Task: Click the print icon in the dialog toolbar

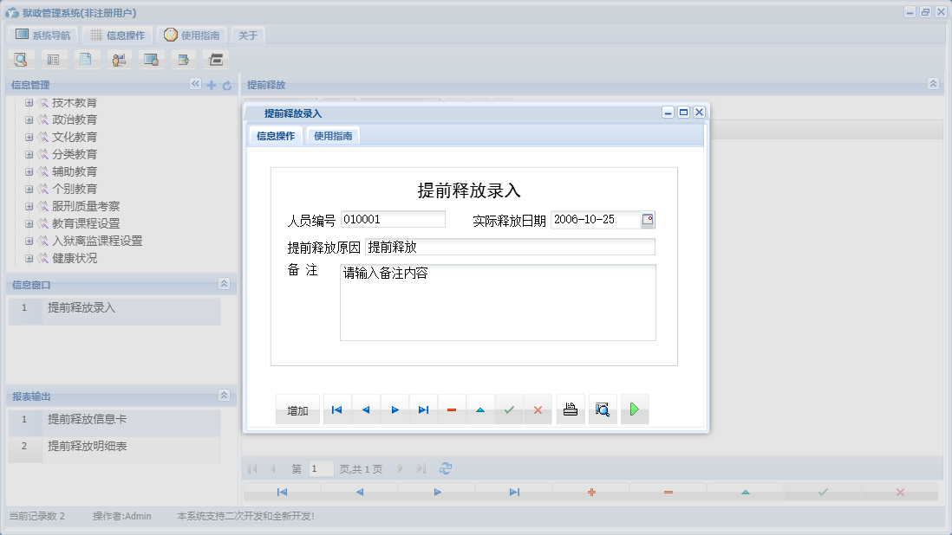Action: click(570, 409)
